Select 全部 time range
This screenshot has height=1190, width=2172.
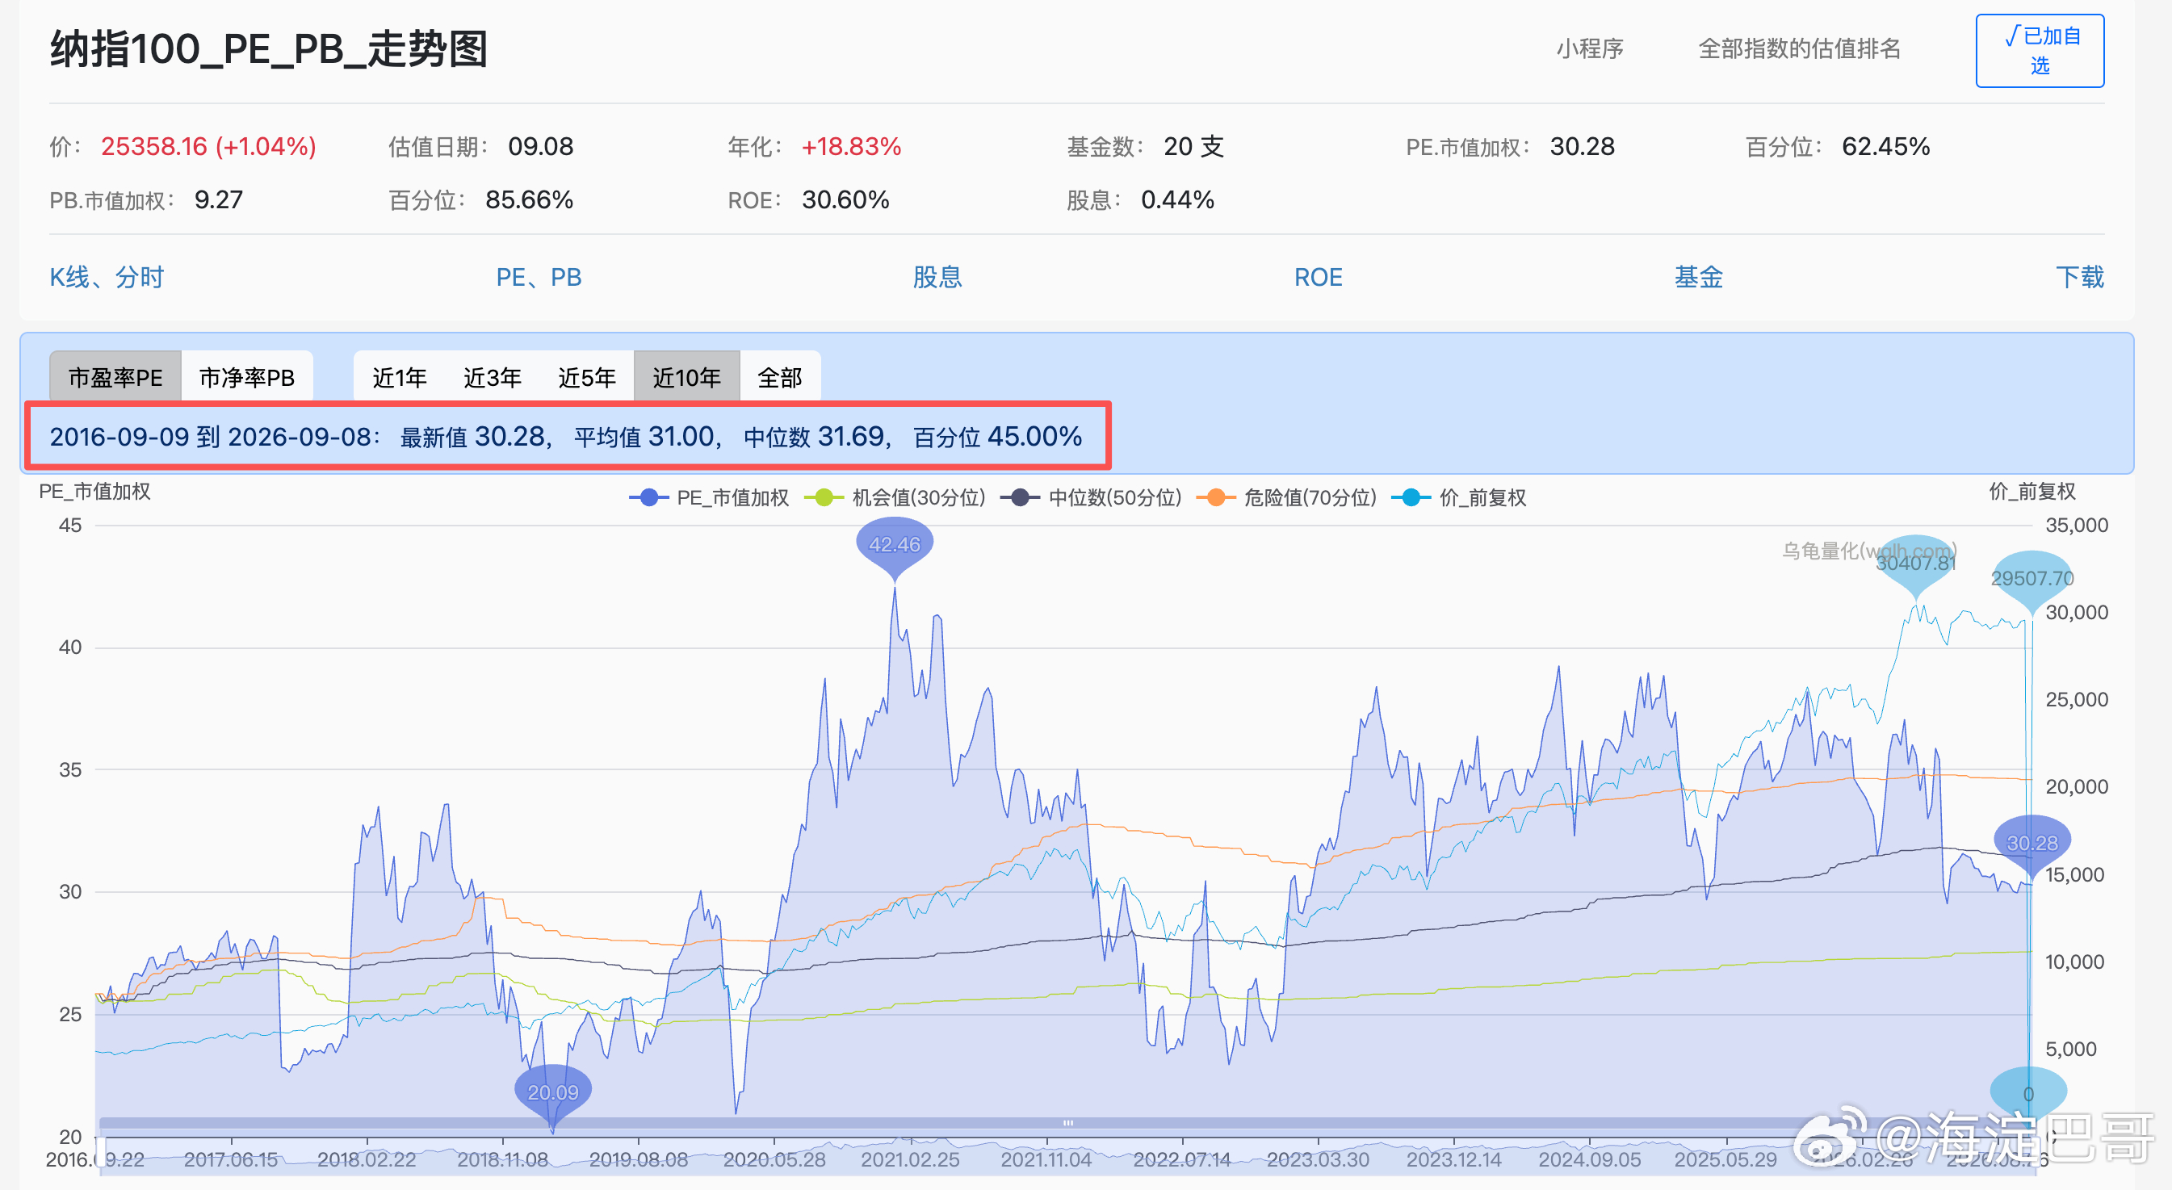point(780,377)
